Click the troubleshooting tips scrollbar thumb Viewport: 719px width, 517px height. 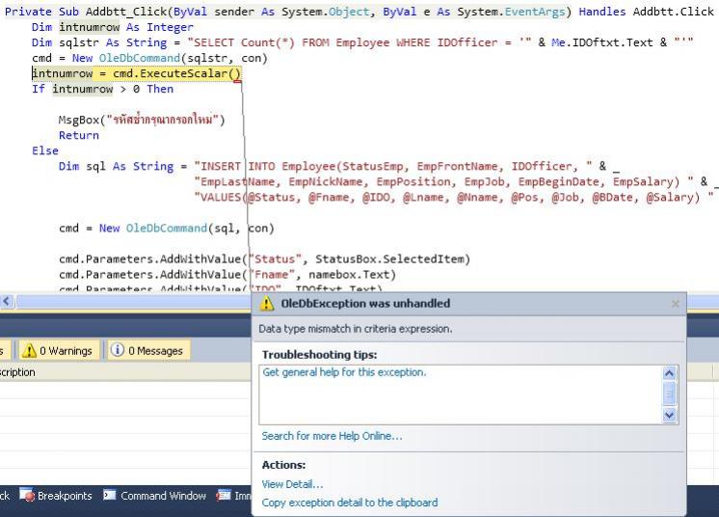pos(670,394)
